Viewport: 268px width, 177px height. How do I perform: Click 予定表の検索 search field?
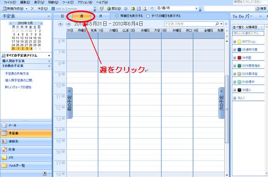click(x=189, y=24)
